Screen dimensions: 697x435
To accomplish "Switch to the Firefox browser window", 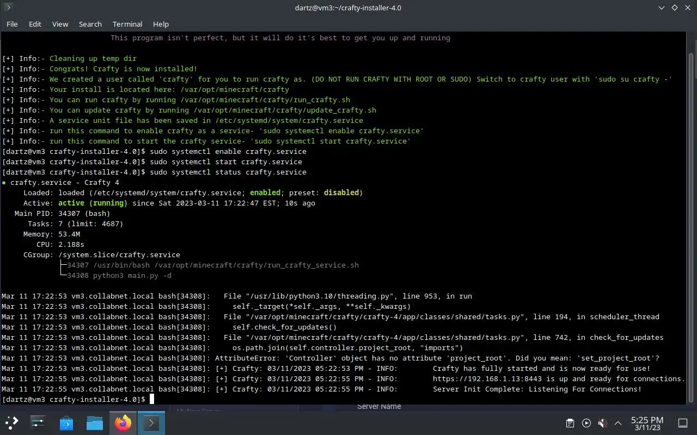I will 123,422.
